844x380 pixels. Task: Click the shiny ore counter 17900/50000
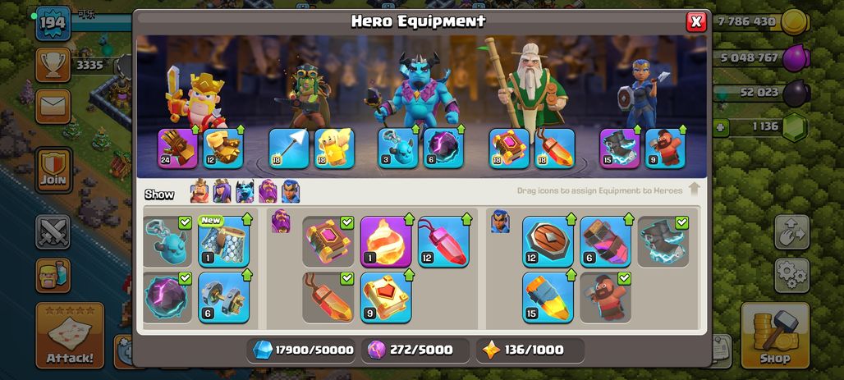point(303,350)
